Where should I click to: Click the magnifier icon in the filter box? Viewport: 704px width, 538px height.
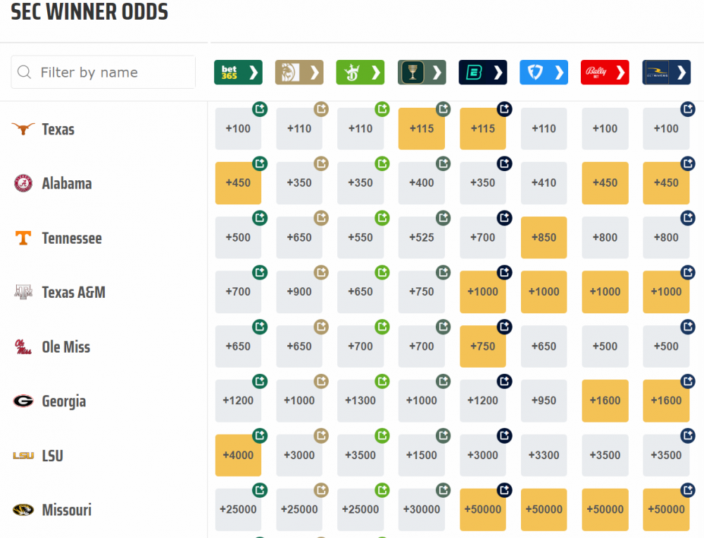pyautogui.click(x=25, y=73)
